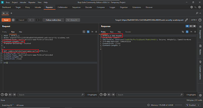The image size is (203, 108).
Task: Collapse tab bar with the up chevron
Action: (x=200, y=13)
